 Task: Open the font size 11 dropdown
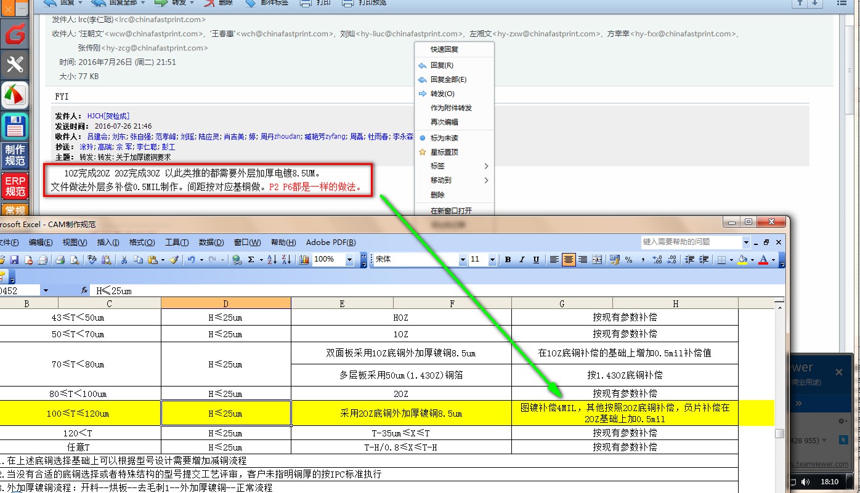(492, 260)
